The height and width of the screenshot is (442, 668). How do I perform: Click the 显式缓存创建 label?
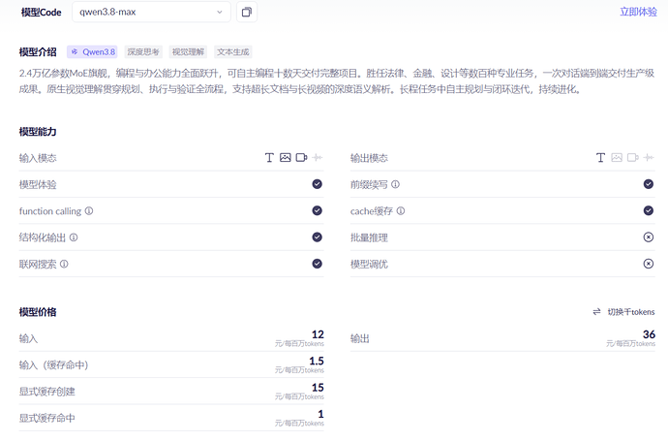pos(46,392)
